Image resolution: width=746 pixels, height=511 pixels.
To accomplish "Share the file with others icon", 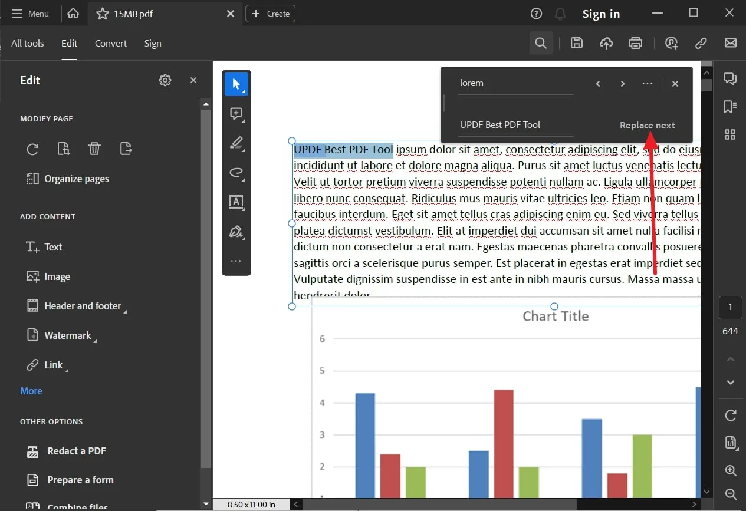I will pos(672,42).
